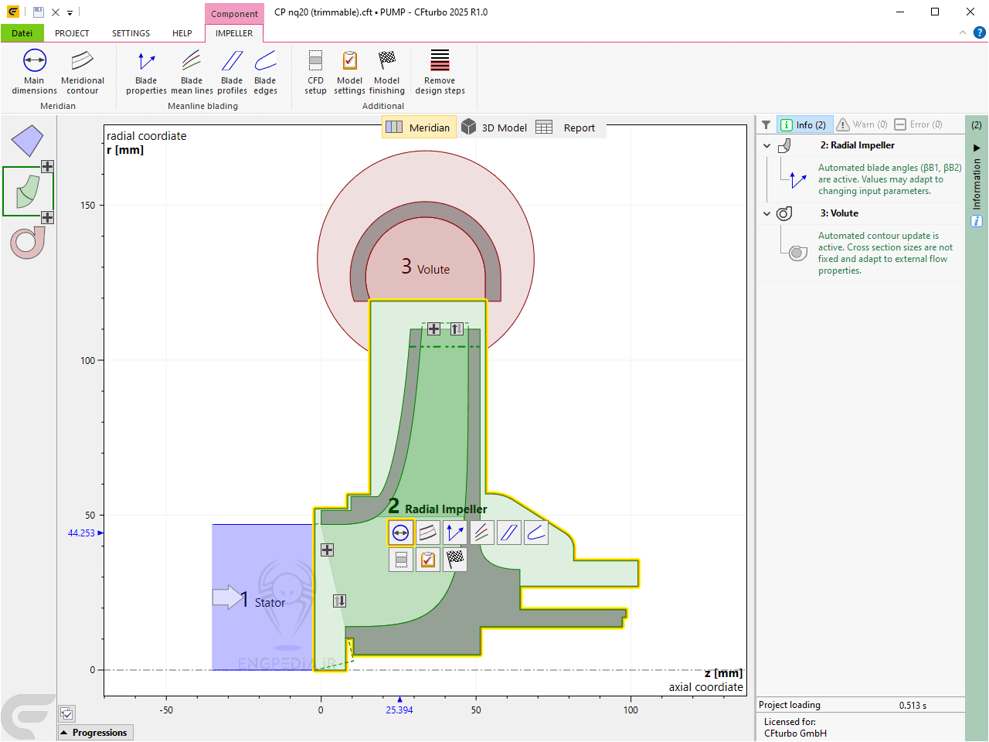The height and width of the screenshot is (742, 989).
Task: Click the 1 Stator label in the diagram
Action: (x=263, y=601)
